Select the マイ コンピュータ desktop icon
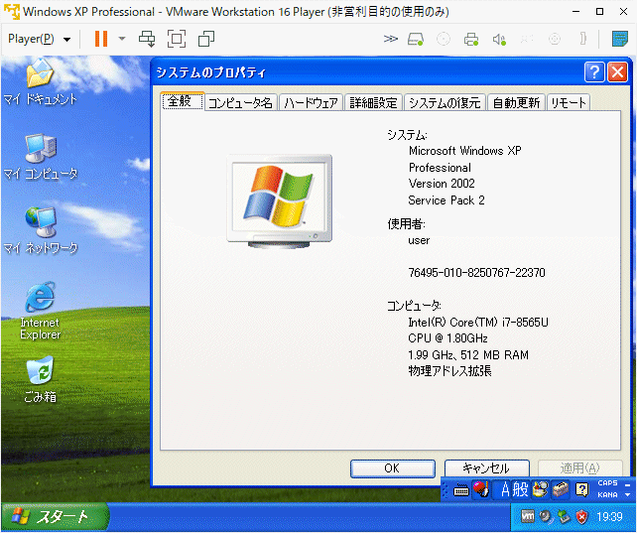This screenshot has width=637, height=533. pos(41,157)
